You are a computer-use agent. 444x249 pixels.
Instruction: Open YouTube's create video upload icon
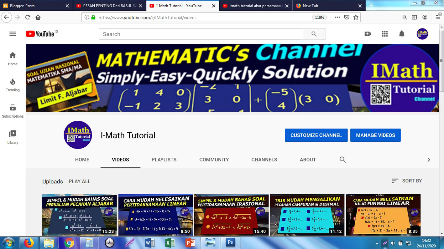coord(368,34)
